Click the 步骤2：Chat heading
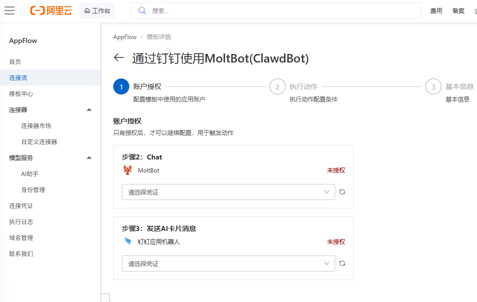Screen dimensions: 477x302 [142, 157]
